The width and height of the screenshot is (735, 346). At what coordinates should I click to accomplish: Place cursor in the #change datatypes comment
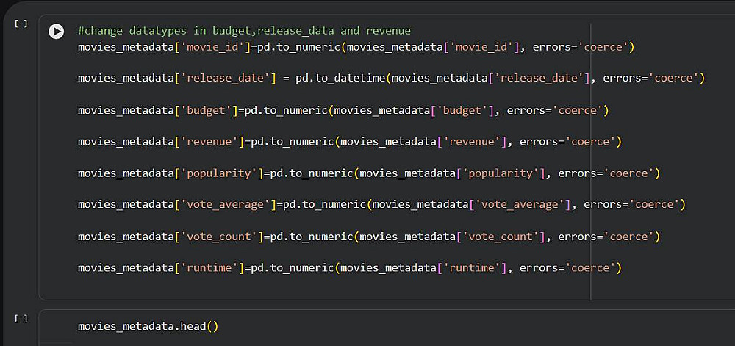pos(244,31)
